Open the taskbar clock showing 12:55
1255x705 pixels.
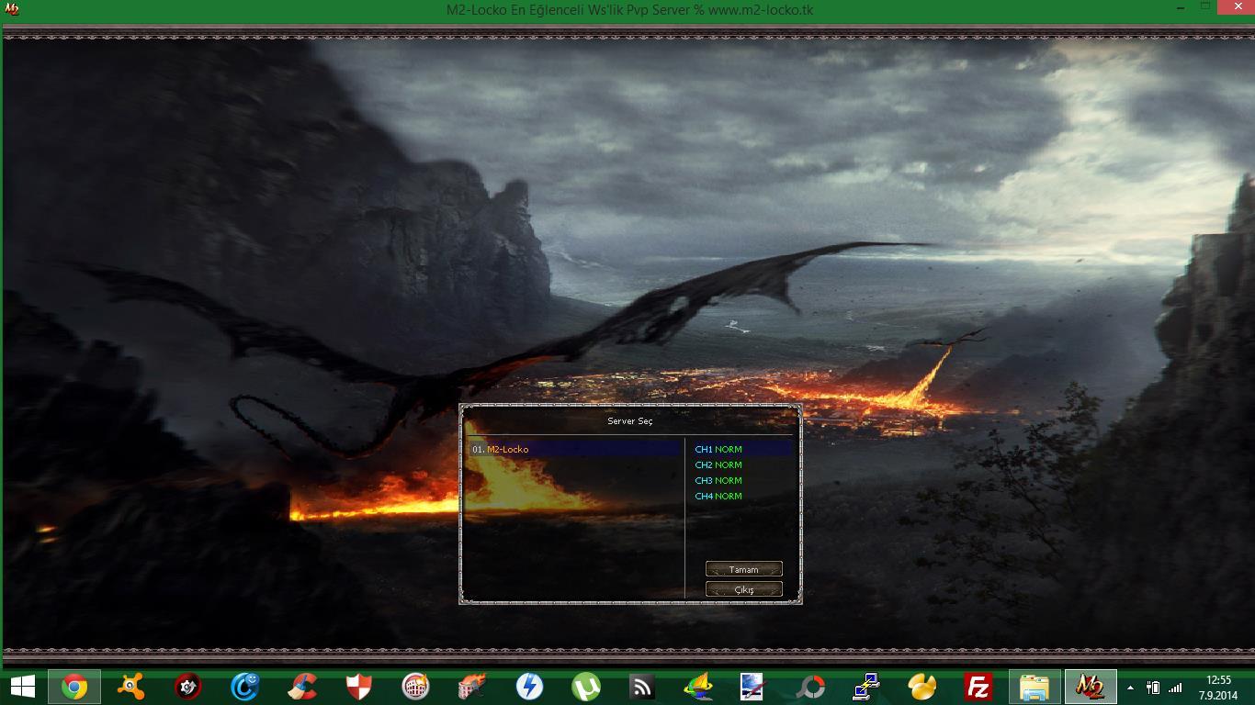1218,688
